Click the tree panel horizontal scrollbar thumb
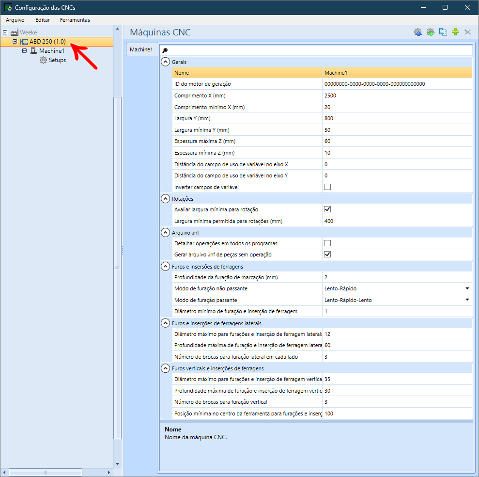This screenshot has width=479, height=477. click(x=46, y=473)
